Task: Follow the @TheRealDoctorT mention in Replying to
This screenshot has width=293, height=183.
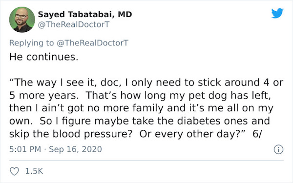Action: (x=92, y=43)
